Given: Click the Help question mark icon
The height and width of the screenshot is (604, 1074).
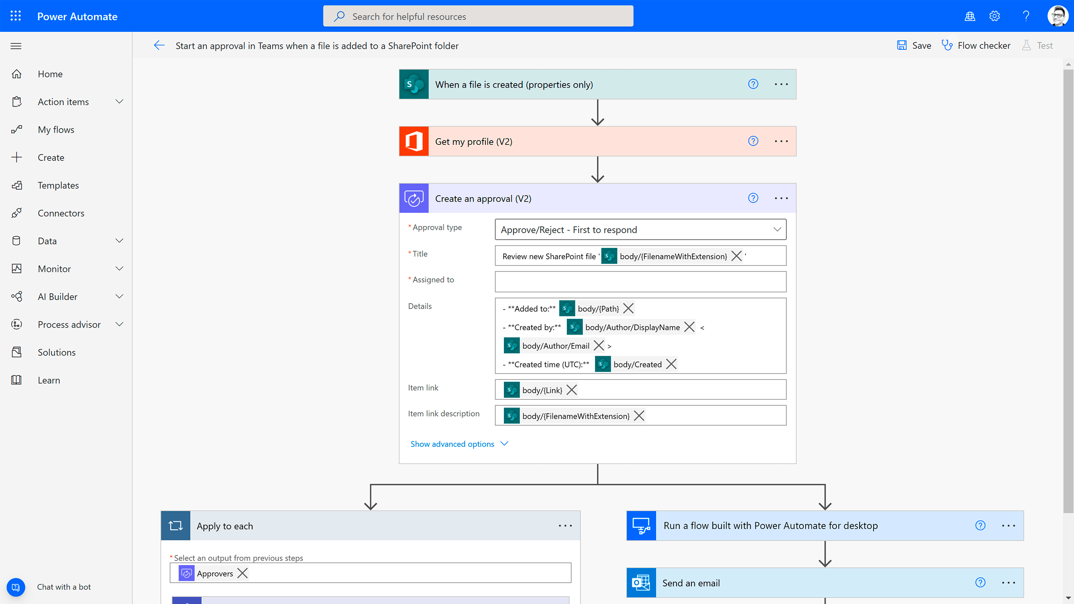Looking at the screenshot, I should pos(1026,16).
